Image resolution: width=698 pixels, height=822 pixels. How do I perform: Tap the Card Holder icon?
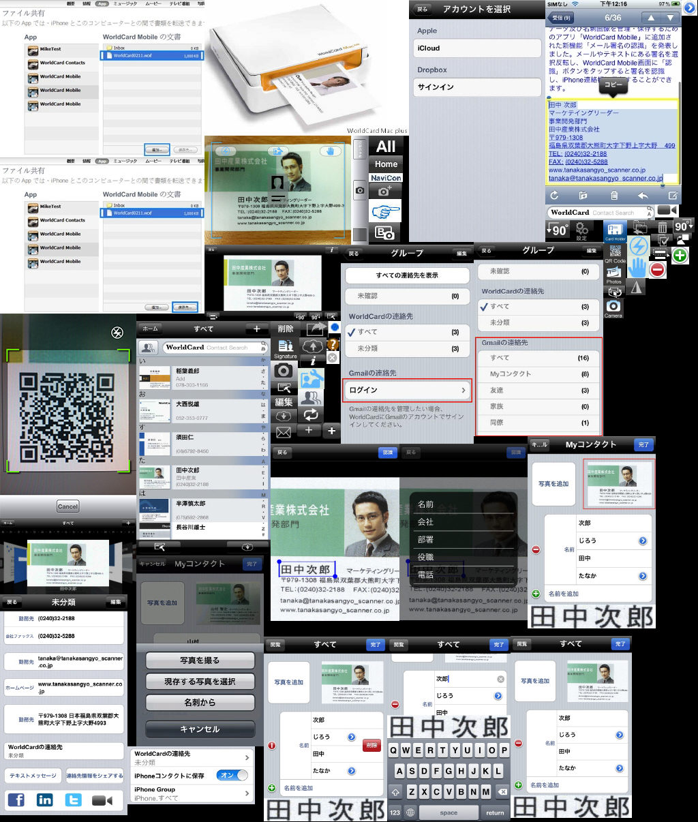coord(615,231)
